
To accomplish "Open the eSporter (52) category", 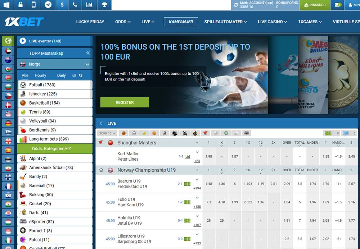I will click(55, 221).
